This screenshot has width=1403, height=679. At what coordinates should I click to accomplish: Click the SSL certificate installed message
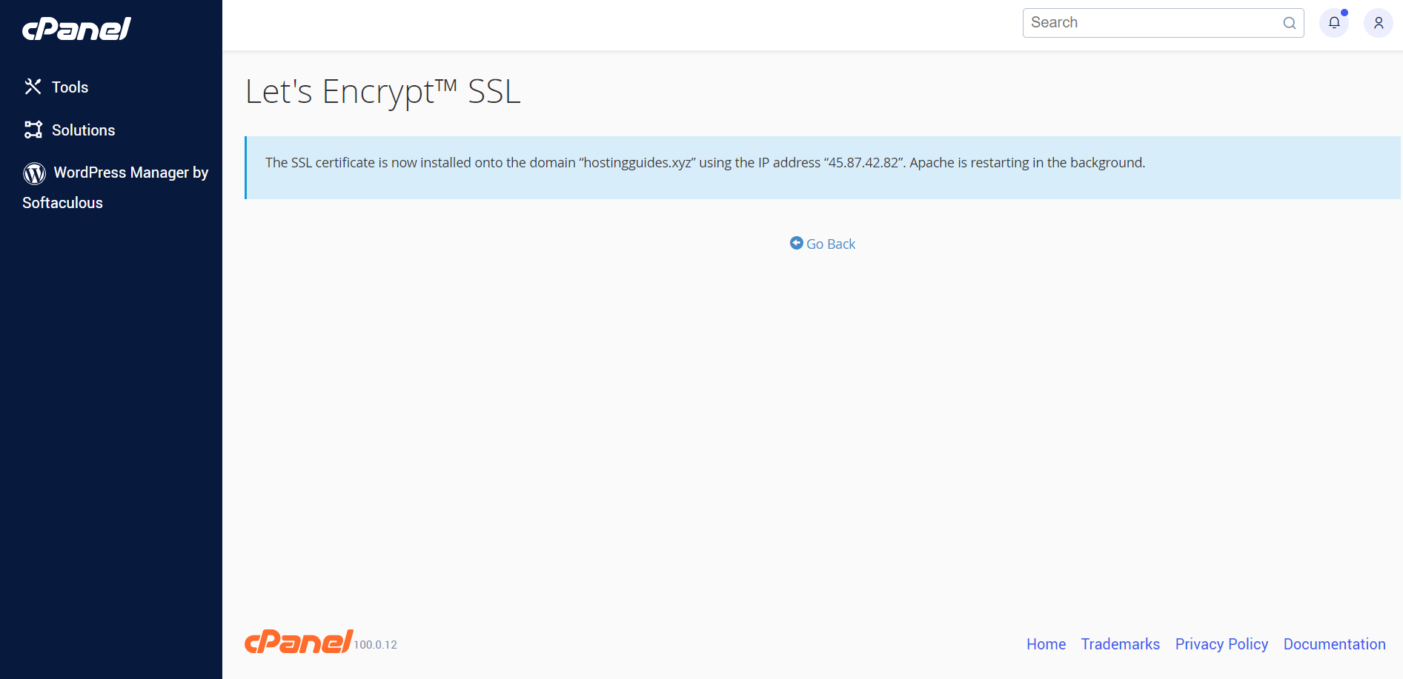click(x=705, y=163)
